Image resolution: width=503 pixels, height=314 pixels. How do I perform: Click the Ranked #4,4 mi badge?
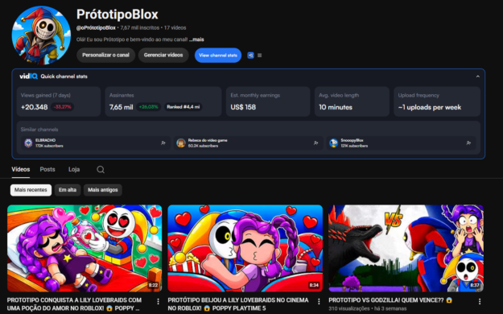(183, 107)
